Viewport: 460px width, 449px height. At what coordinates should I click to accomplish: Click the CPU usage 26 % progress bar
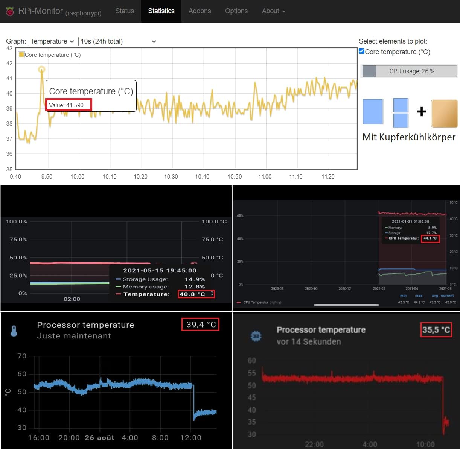409,71
